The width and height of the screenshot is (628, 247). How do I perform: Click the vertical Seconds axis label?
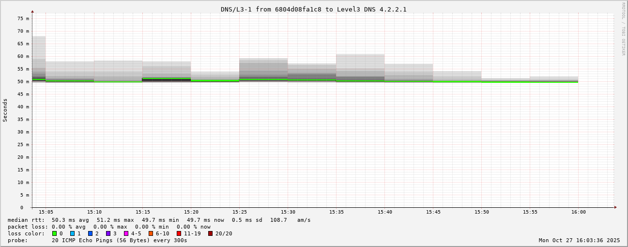(5, 110)
